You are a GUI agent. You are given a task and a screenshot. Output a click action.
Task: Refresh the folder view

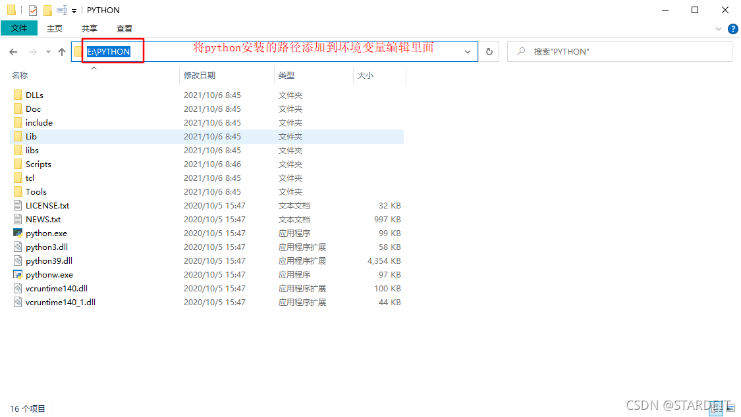(489, 52)
